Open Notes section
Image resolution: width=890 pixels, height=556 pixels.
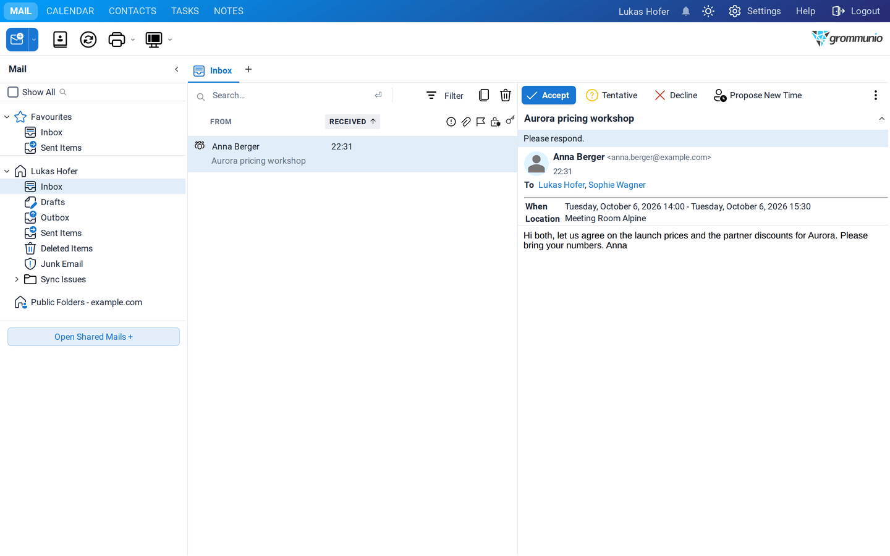click(x=229, y=11)
